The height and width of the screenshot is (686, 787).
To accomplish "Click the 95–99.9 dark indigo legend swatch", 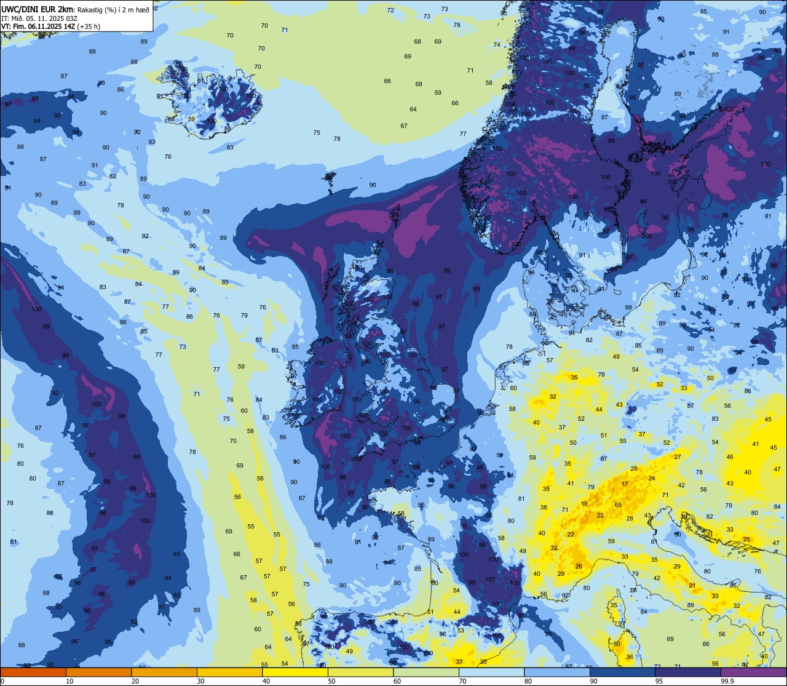I will coord(688,672).
